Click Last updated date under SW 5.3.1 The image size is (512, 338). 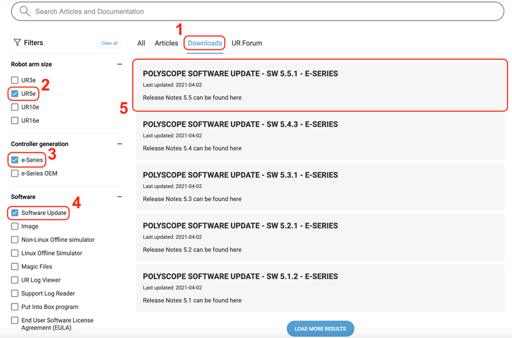tap(172, 186)
